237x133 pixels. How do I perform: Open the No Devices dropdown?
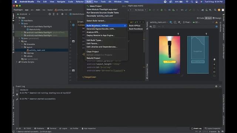tap(140, 10)
